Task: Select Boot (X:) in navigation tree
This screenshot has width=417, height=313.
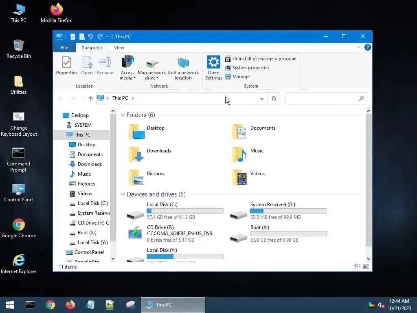Action: [x=87, y=233]
